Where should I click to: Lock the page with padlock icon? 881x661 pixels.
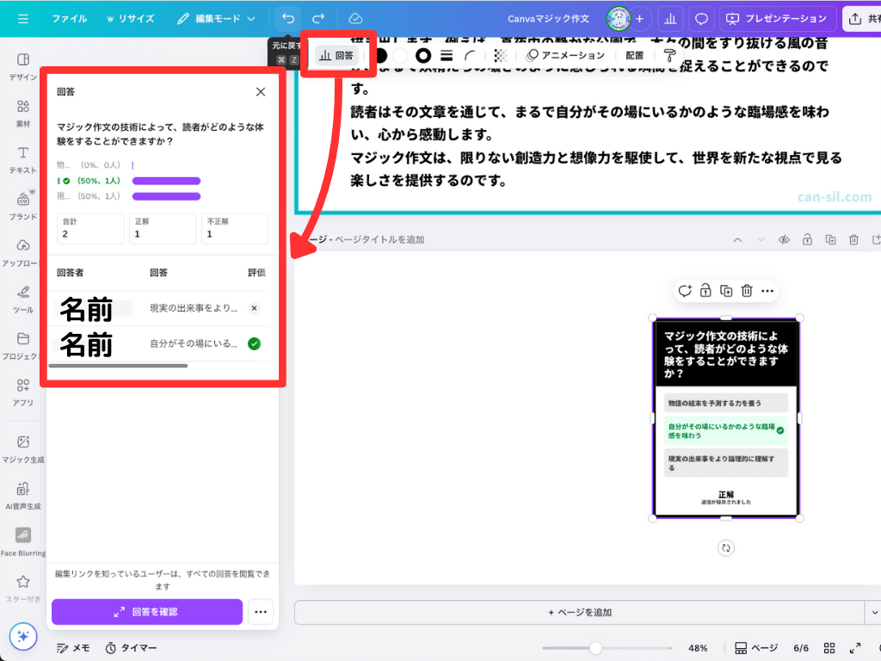point(807,240)
